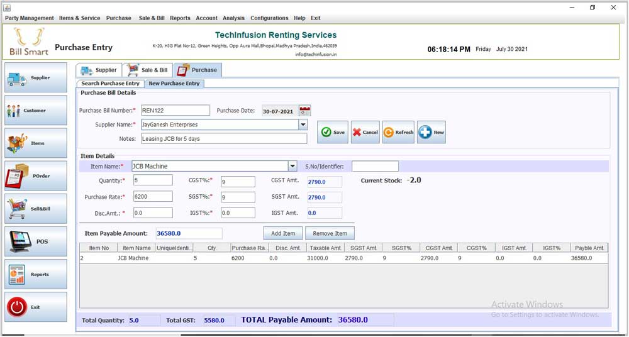Image resolution: width=629 pixels, height=337 pixels.
Task: Open the purchase date calendar picker
Action: pos(305,111)
